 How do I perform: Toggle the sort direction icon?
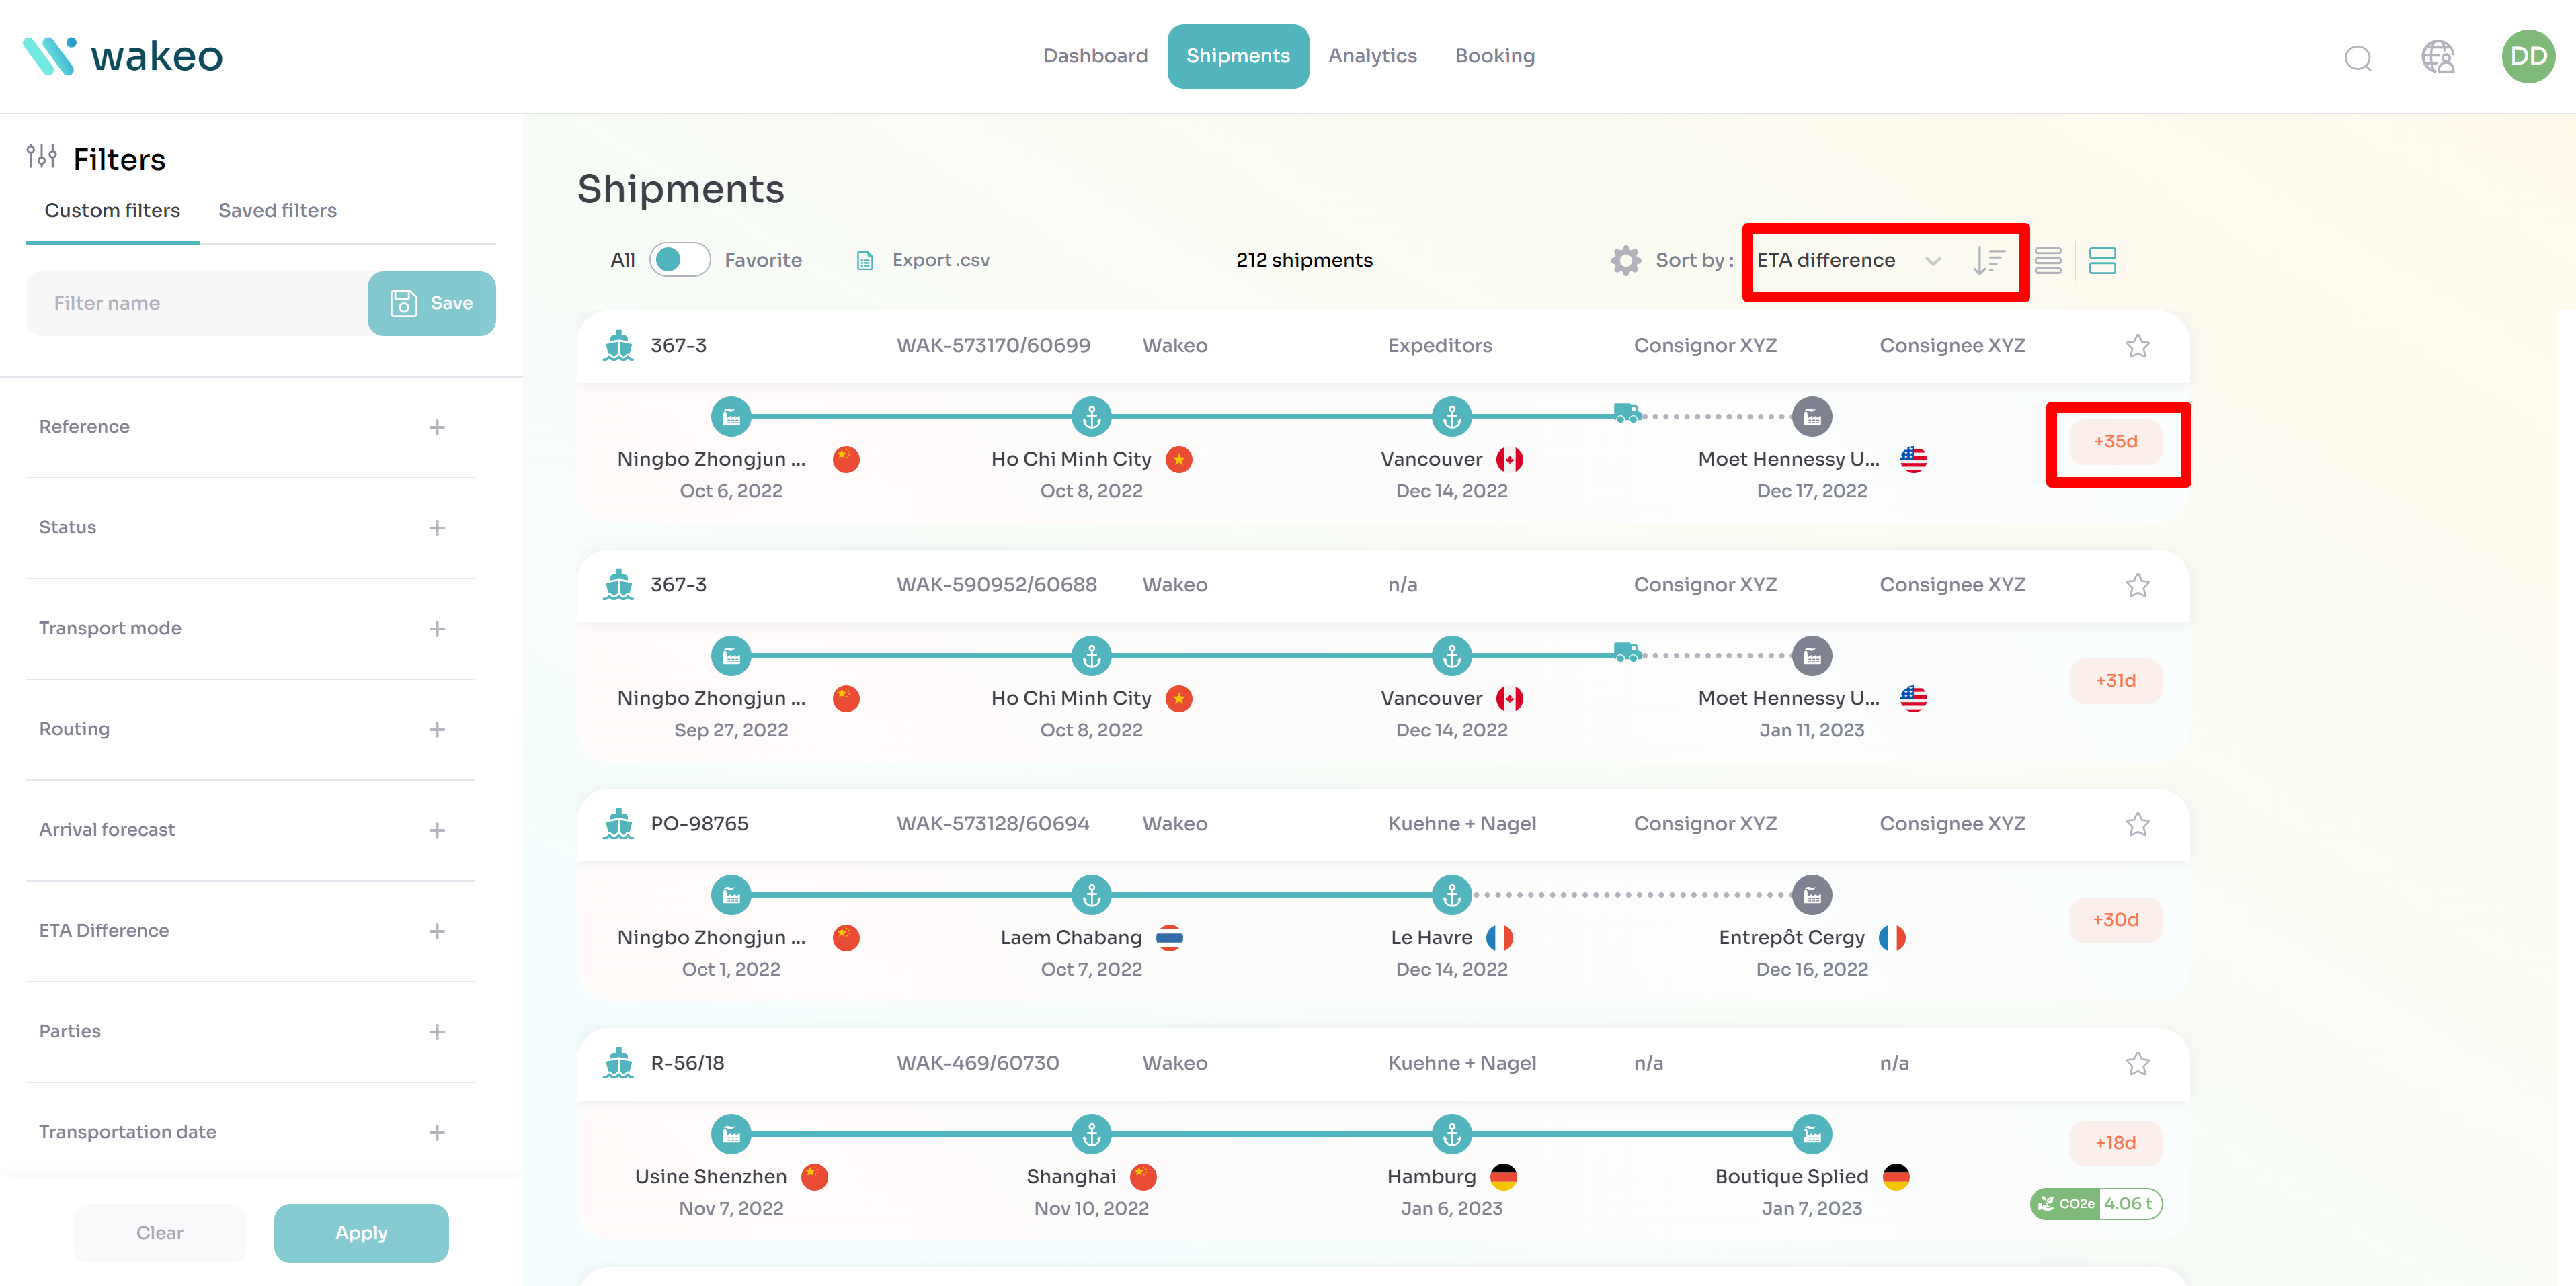coord(1988,261)
